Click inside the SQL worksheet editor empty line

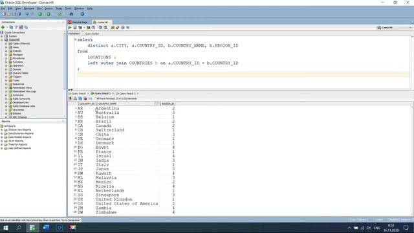coord(243,74)
